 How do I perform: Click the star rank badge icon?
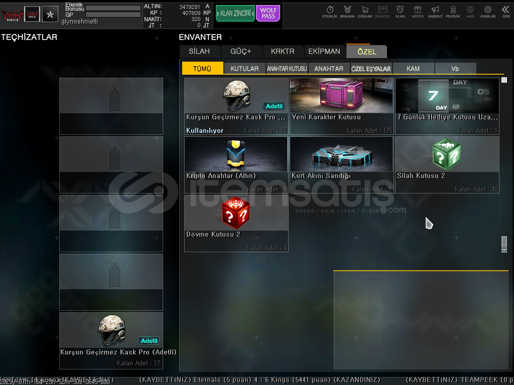click(x=50, y=14)
